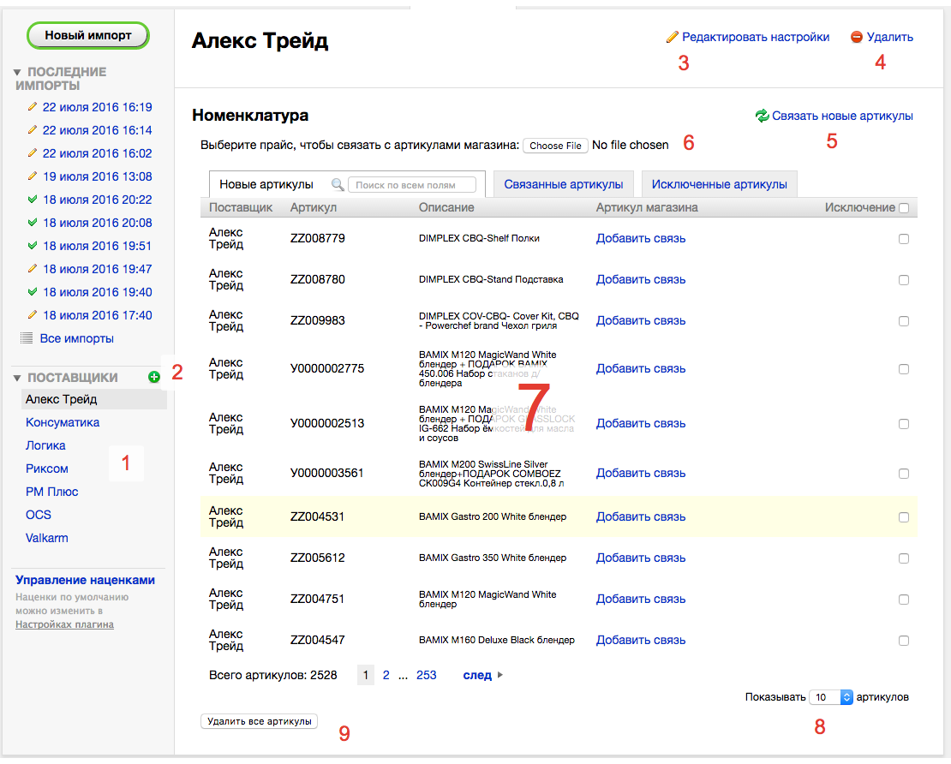Click the pencil icon beside 18 июля 2016 19:47

coord(33,269)
